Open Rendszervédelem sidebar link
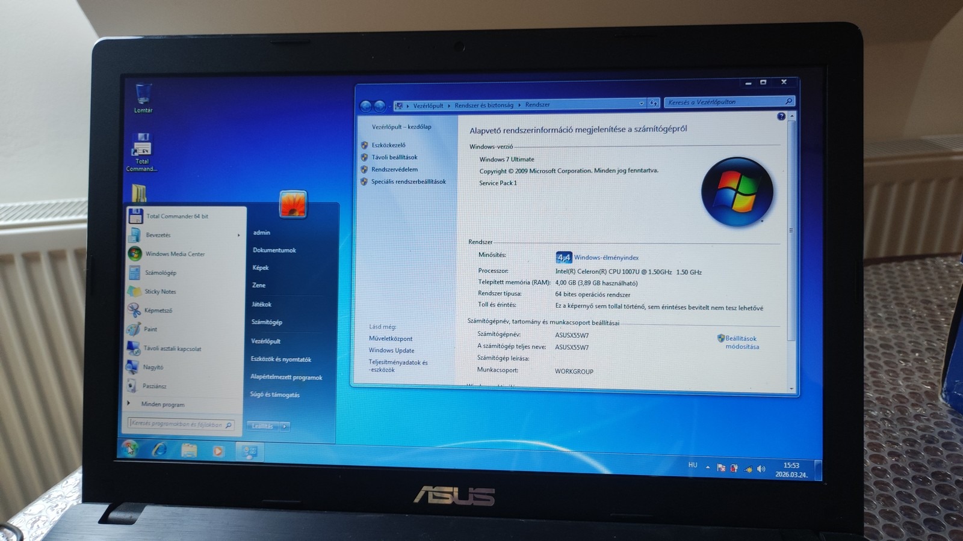Image resolution: width=963 pixels, height=541 pixels. point(394,170)
